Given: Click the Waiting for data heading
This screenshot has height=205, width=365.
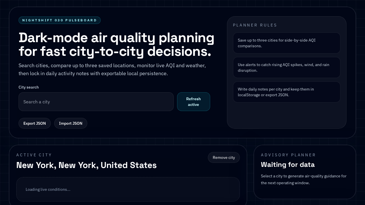Looking at the screenshot, I should 288,165.
